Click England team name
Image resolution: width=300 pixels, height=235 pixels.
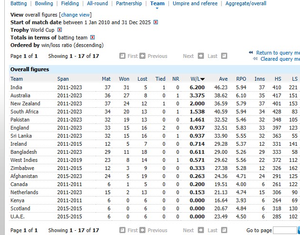[19, 128]
